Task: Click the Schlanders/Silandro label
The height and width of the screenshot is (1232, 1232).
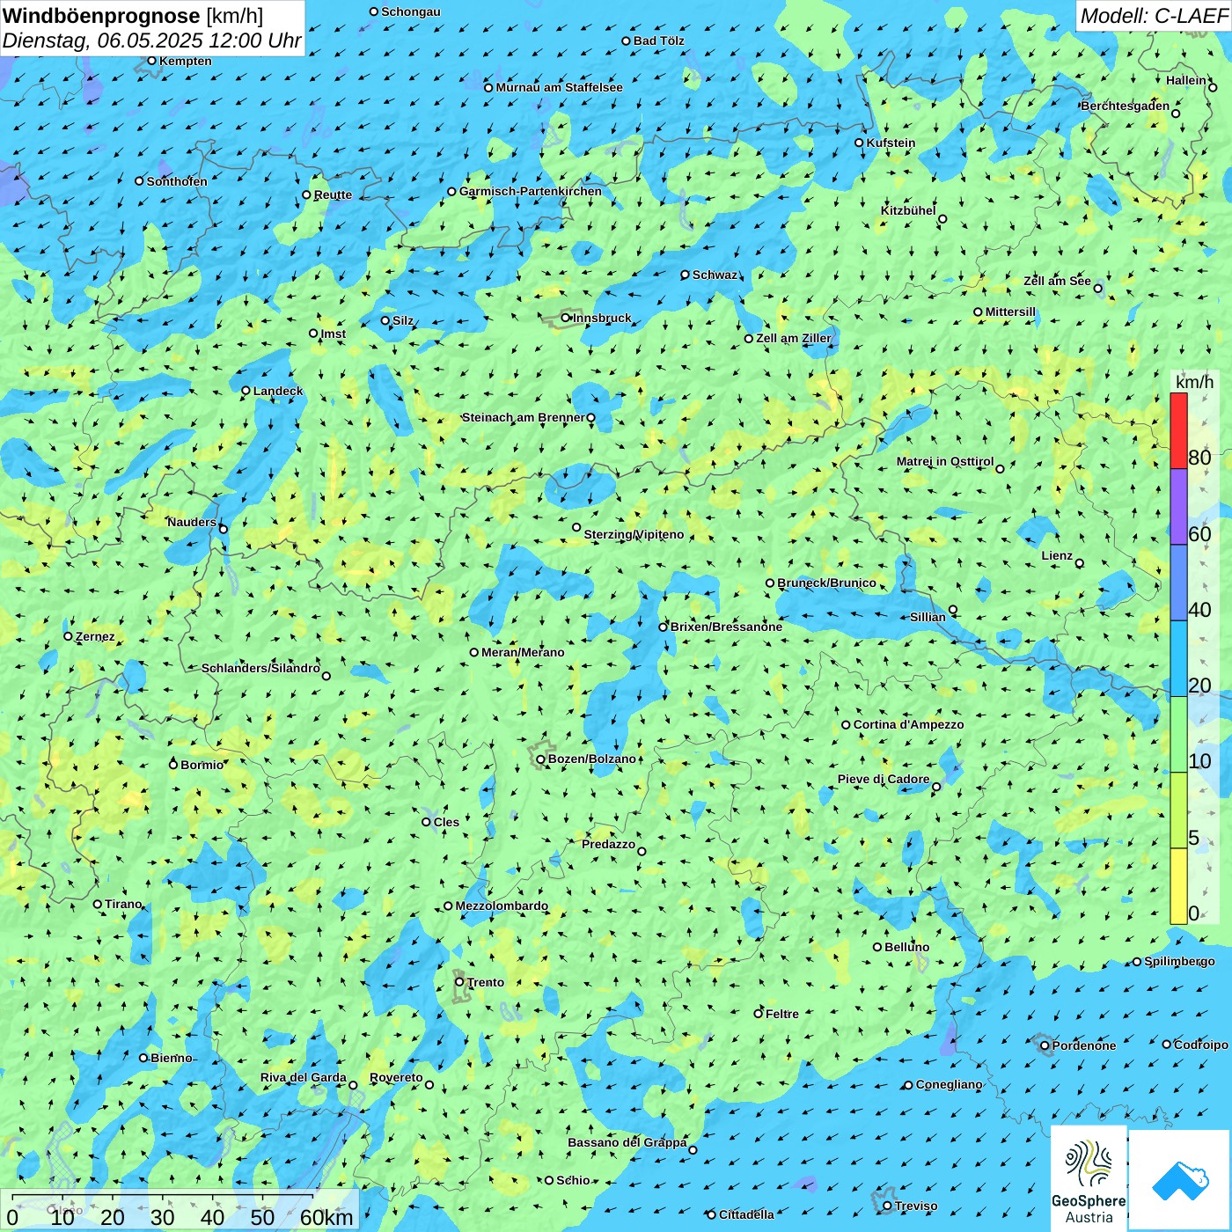Action: tap(260, 668)
